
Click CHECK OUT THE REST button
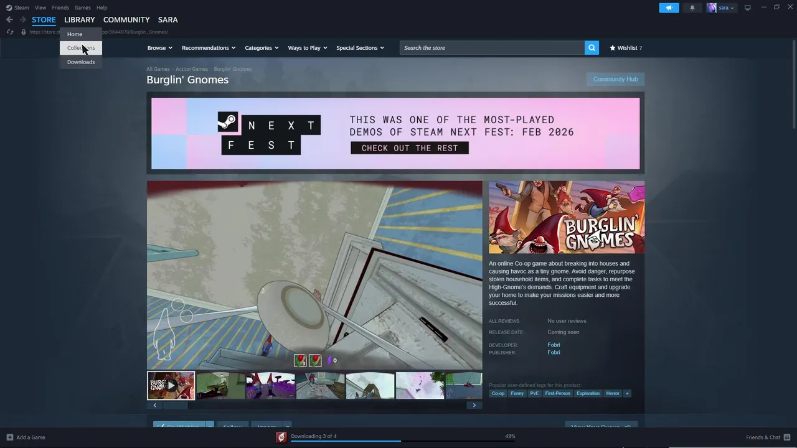pyautogui.click(x=410, y=148)
